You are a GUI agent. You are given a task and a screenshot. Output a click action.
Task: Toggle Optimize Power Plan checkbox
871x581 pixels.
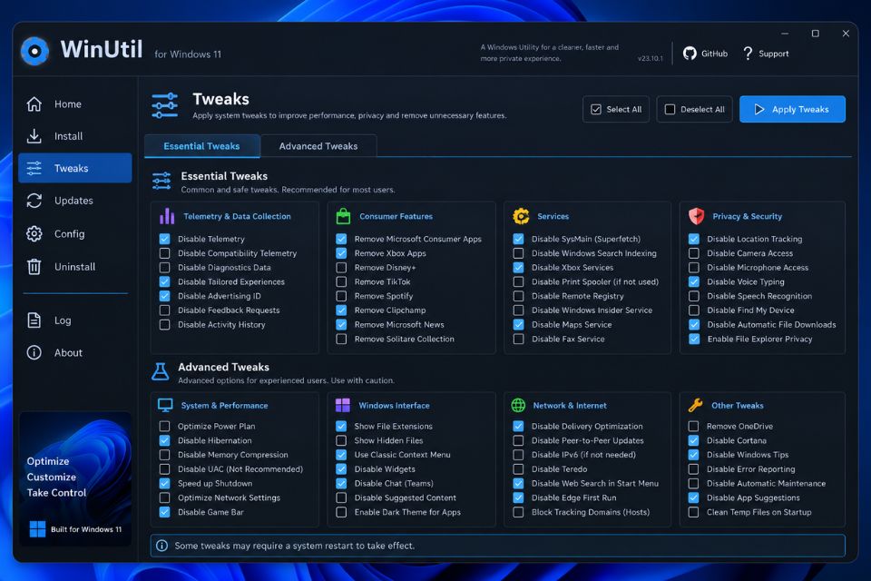pyautogui.click(x=164, y=426)
